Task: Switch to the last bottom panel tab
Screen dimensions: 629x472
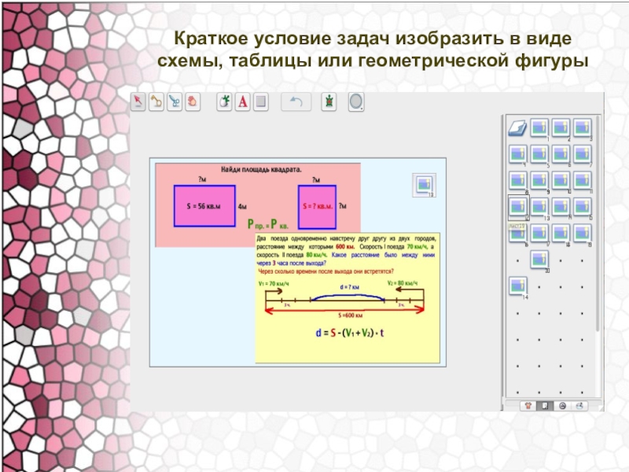Action: pyautogui.click(x=579, y=406)
